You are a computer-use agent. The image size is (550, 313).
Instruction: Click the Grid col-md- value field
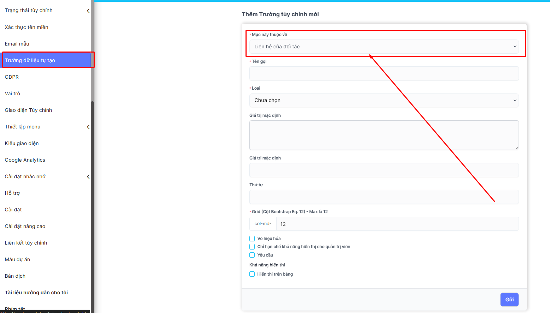[x=397, y=224]
